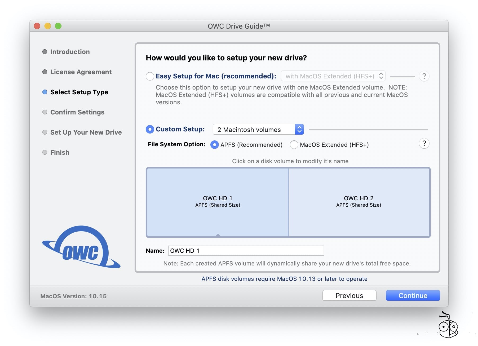Click the chevron arrows on Custom Setup dropdown
The image size is (478, 346).
coord(299,130)
